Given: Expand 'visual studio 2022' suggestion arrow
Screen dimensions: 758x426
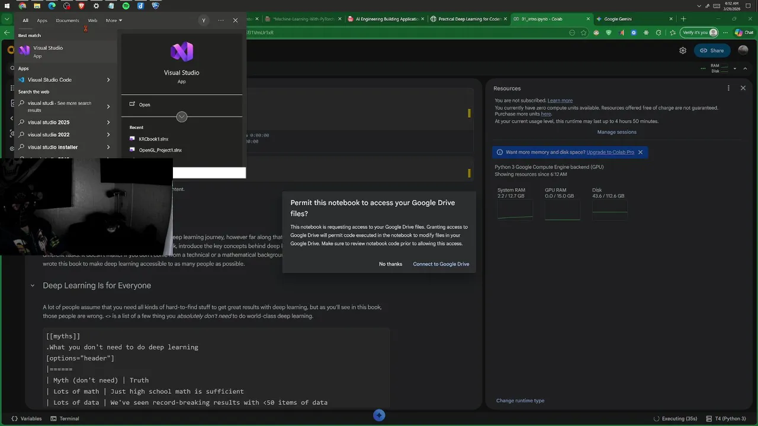Looking at the screenshot, I should click(x=108, y=135).
